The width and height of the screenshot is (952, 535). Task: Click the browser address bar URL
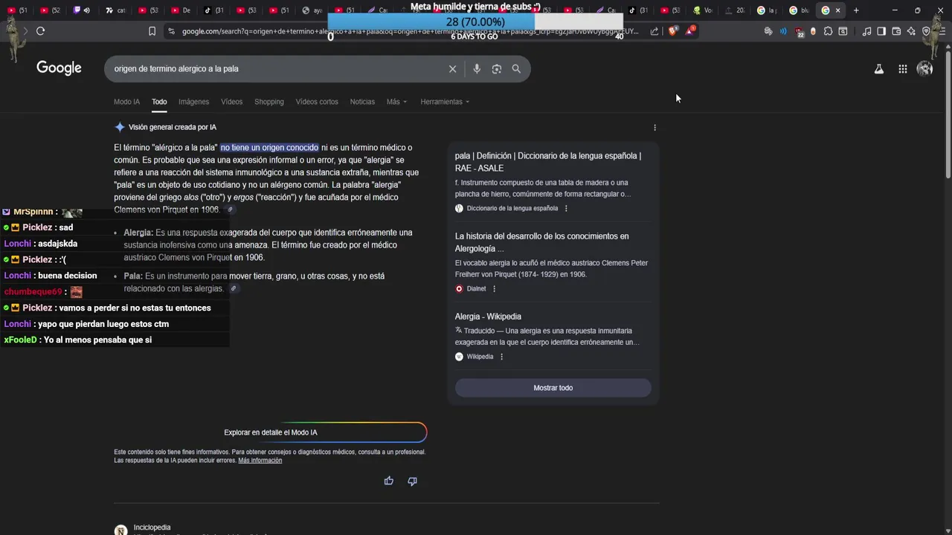coord(409,31)
